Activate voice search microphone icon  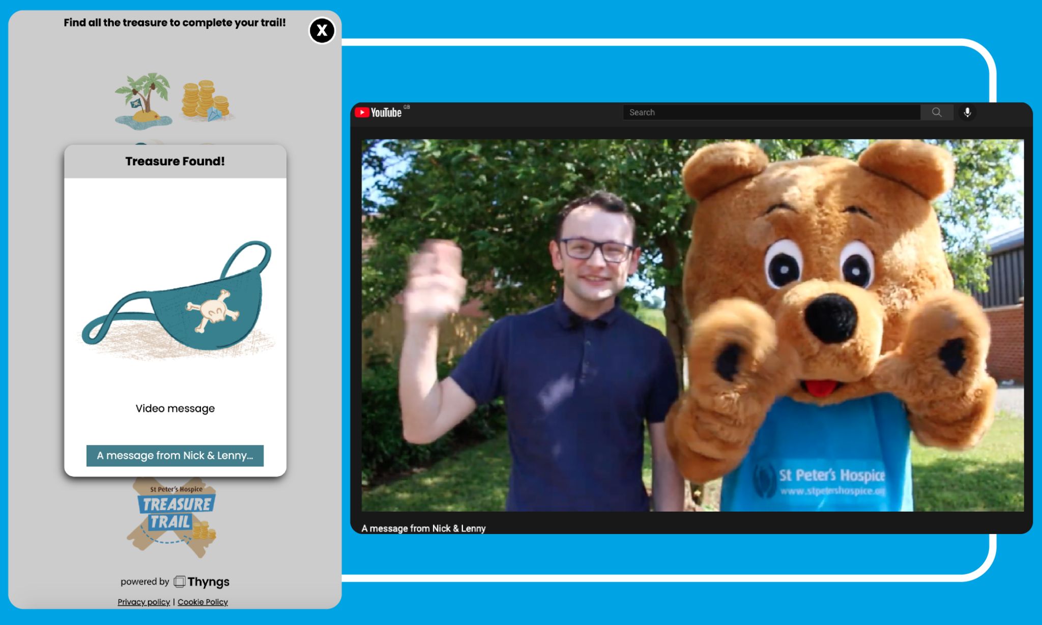pyautogui.click(x=967, y=112)
